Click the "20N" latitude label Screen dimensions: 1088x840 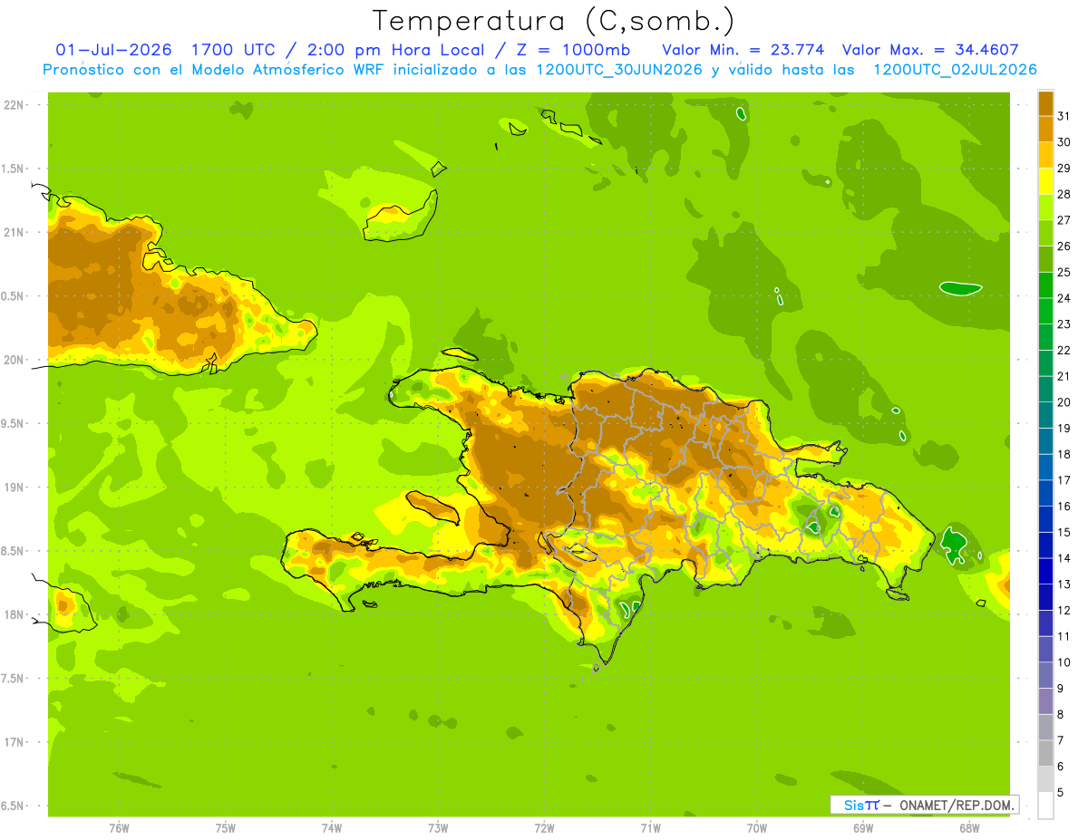pos(15,360)
